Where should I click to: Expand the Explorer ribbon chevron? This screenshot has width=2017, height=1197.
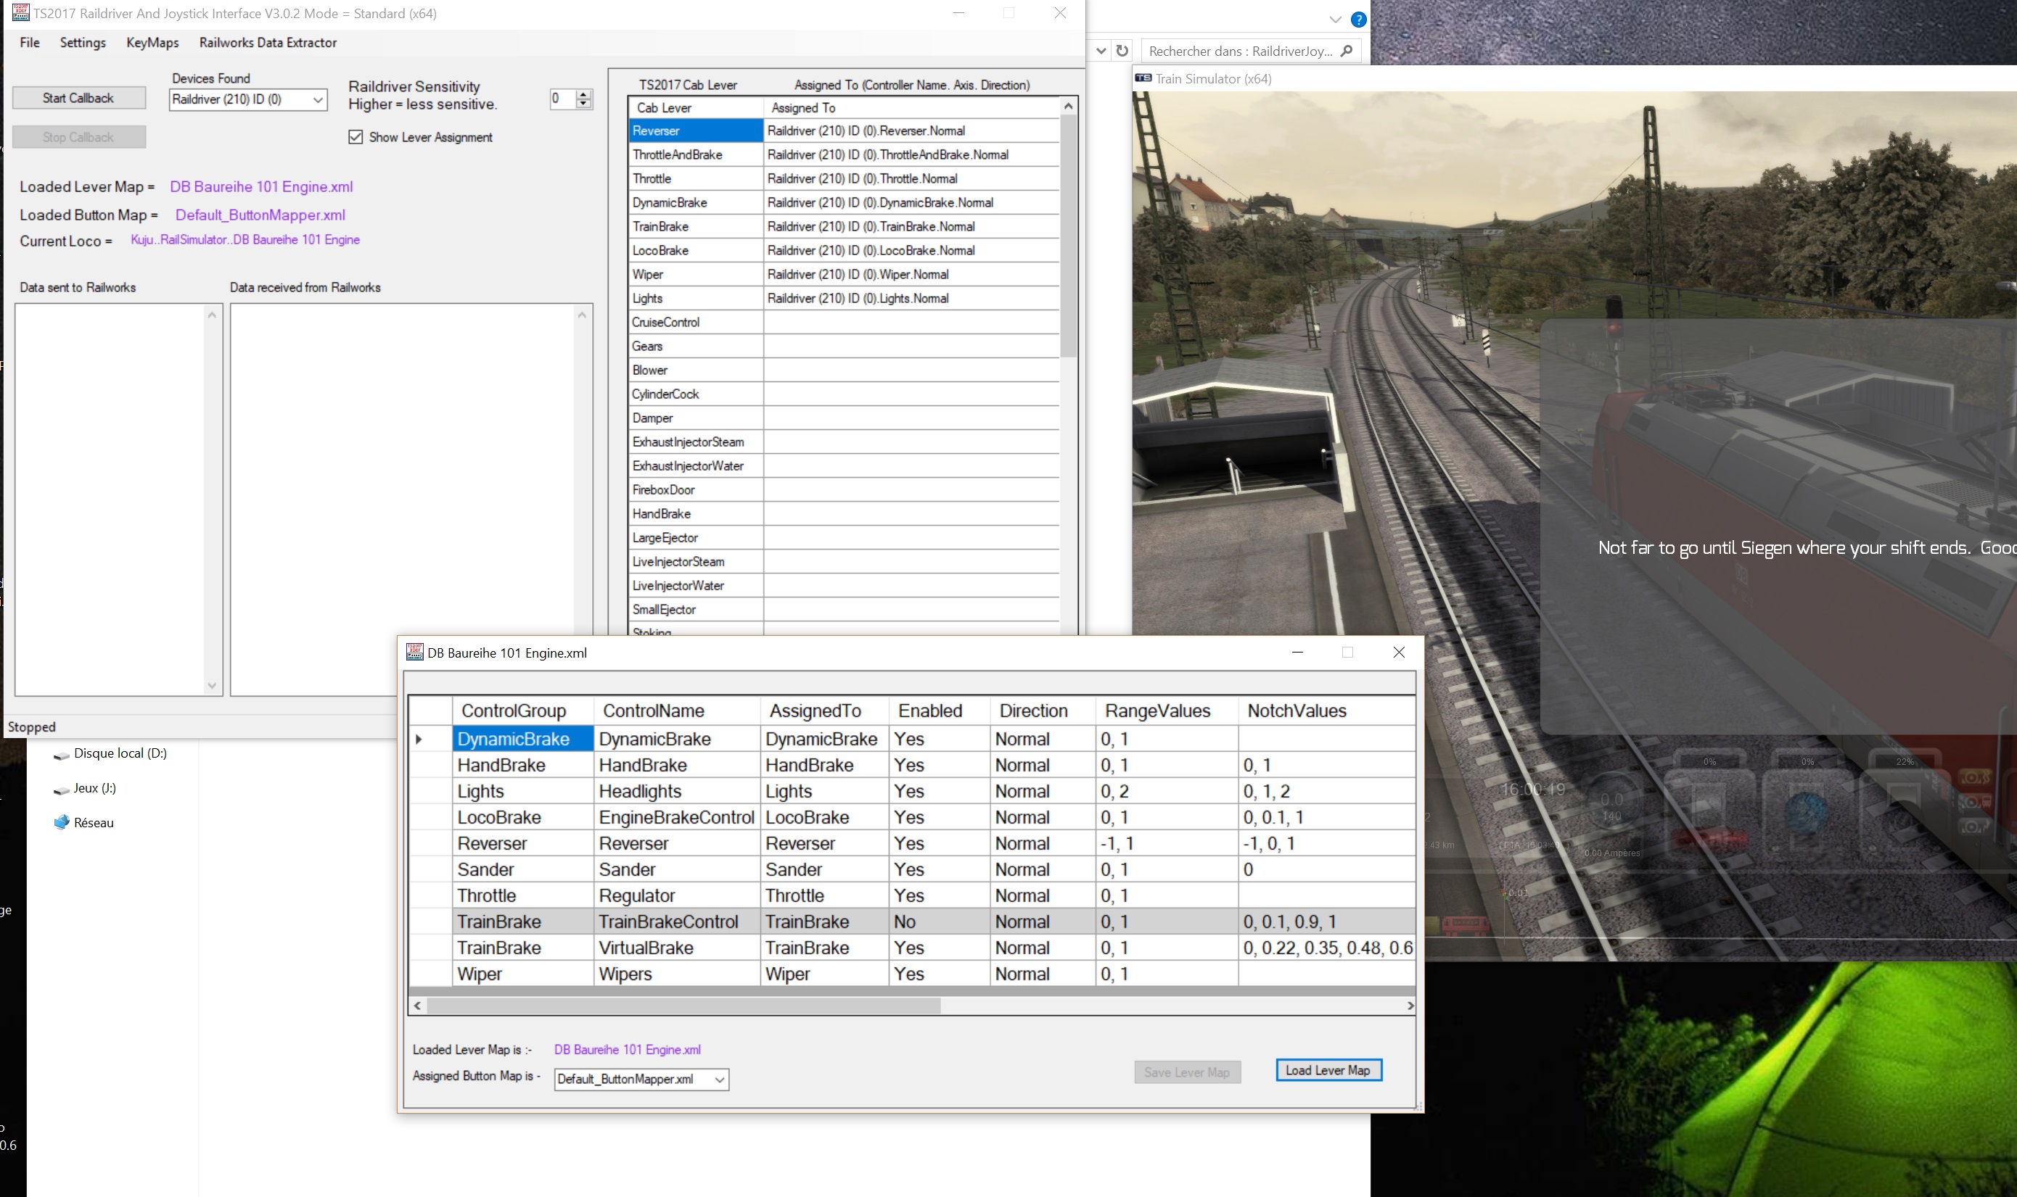coord(1335,20)
